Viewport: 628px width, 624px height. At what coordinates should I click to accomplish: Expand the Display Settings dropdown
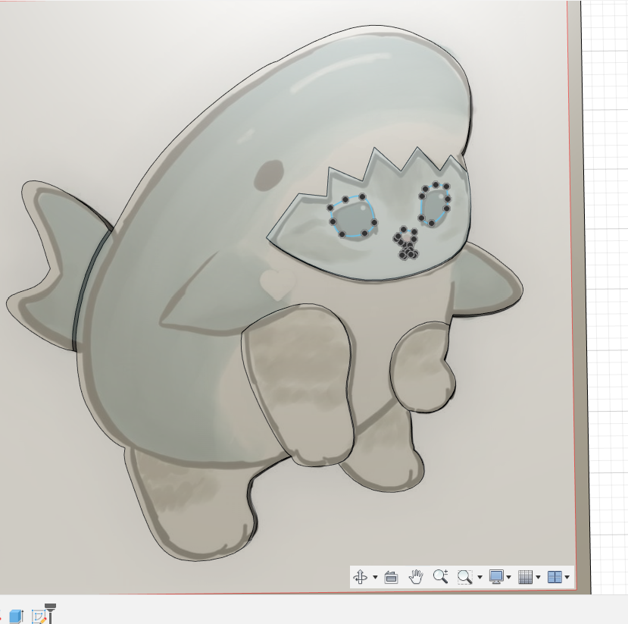508,576
